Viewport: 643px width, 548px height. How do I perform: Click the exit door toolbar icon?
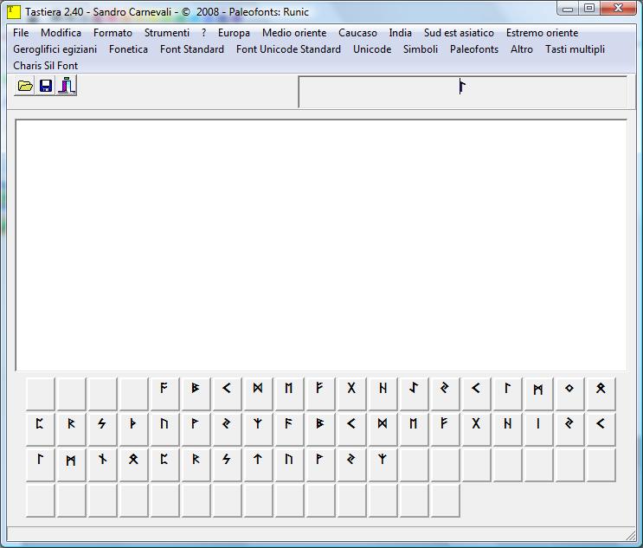click(x=67, y=86)
